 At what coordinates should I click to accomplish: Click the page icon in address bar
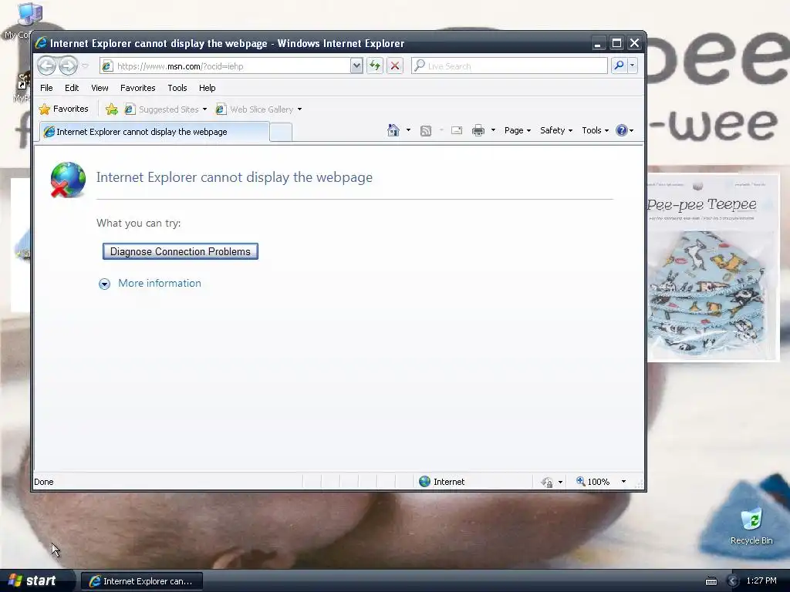(107, 66)
